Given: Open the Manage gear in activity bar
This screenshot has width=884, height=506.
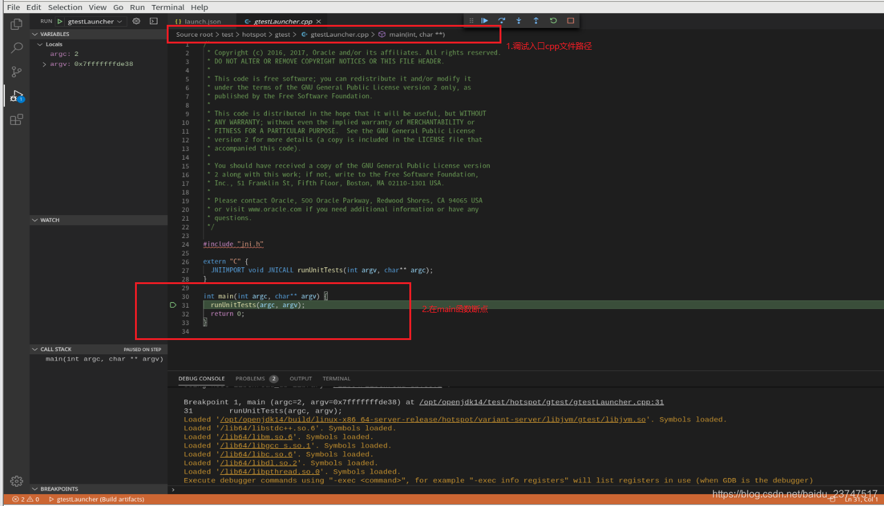Looking at the screenshot, I should (x=17, y=481).
